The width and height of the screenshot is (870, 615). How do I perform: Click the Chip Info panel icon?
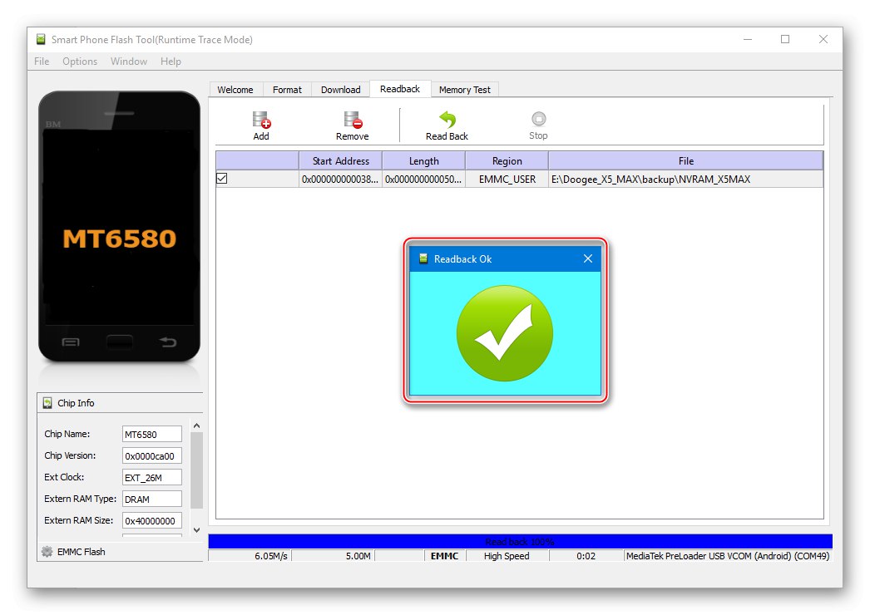[47, 402]
